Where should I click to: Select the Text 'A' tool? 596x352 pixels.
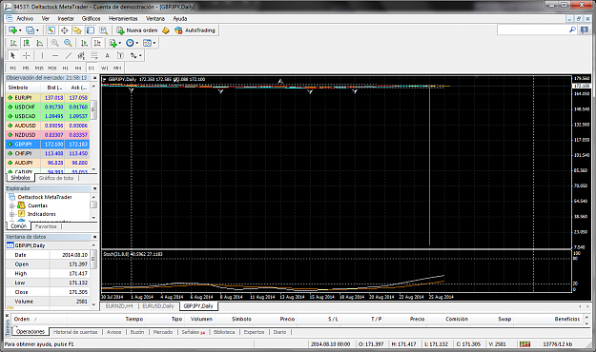(107, 56)
